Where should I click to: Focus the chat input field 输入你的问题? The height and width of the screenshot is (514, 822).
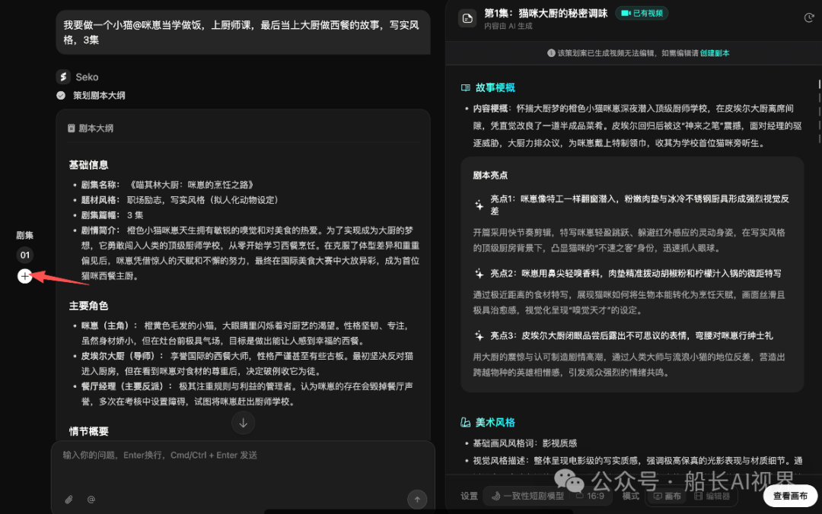click(x=244, y=455)
